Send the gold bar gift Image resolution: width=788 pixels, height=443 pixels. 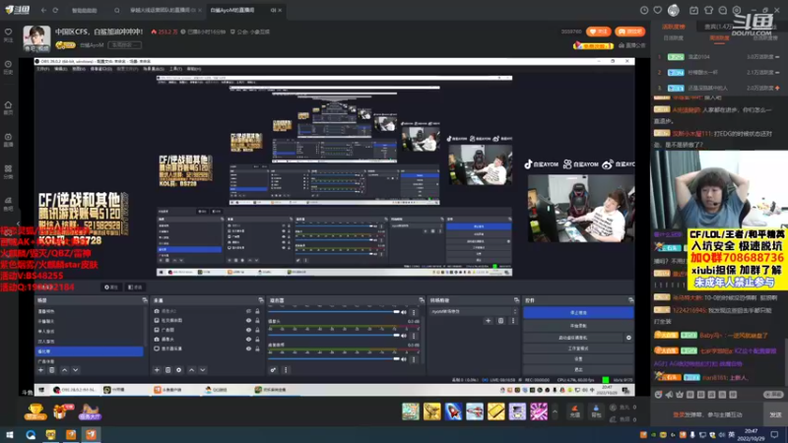click(496, 411)
